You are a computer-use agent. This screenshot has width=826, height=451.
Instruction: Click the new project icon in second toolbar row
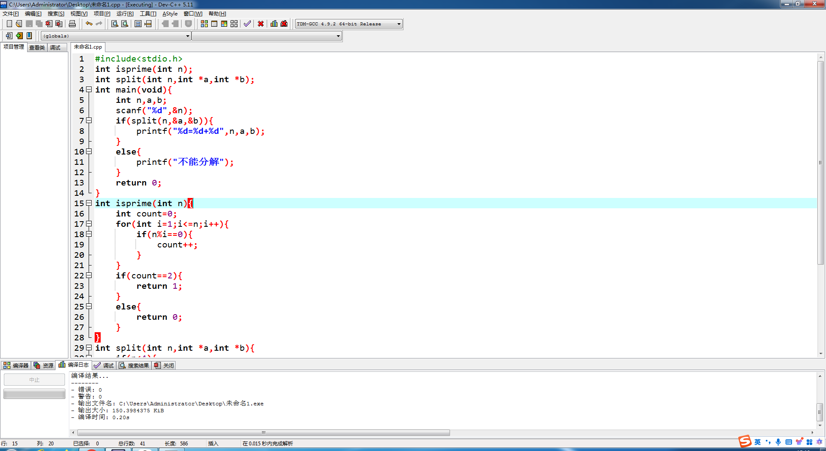[x=9, y=36]
